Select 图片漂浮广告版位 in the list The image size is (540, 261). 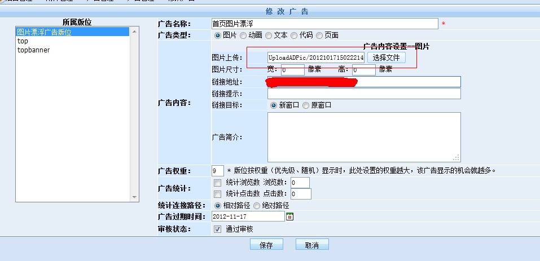pyautogui.click(x=72, y=33)
